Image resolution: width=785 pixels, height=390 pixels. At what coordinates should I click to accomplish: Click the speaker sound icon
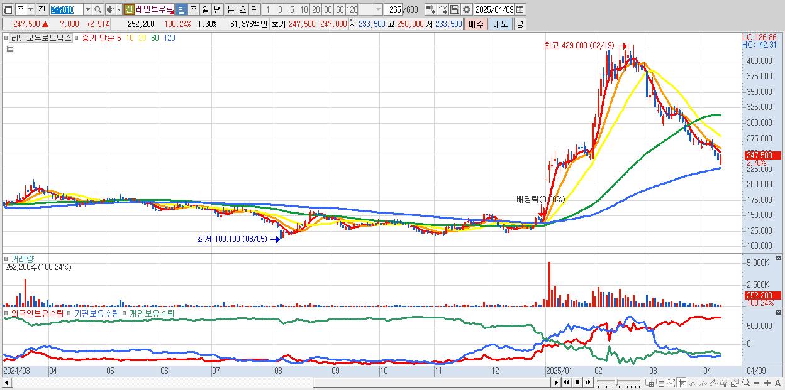(109, 9)
